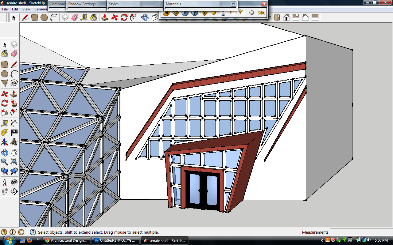Select the Paint Bucket tool
Screen dimensions: 393x245
[4, 54]
